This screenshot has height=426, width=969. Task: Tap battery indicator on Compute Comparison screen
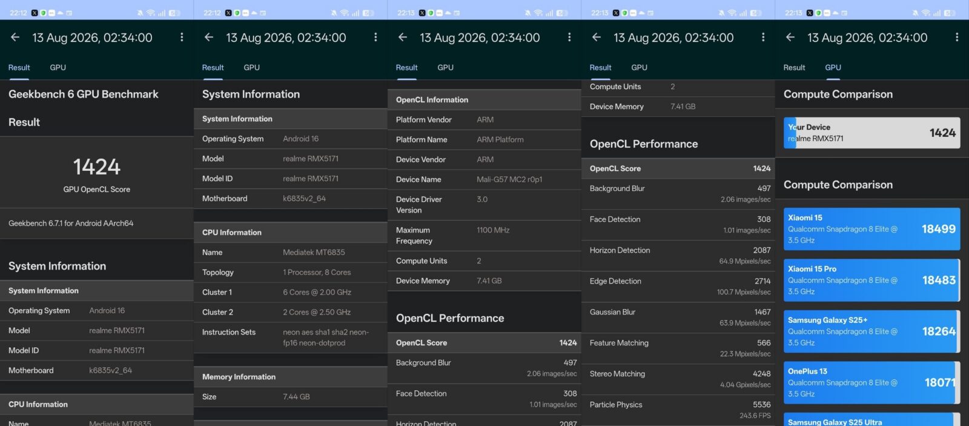tap(949, 13)
